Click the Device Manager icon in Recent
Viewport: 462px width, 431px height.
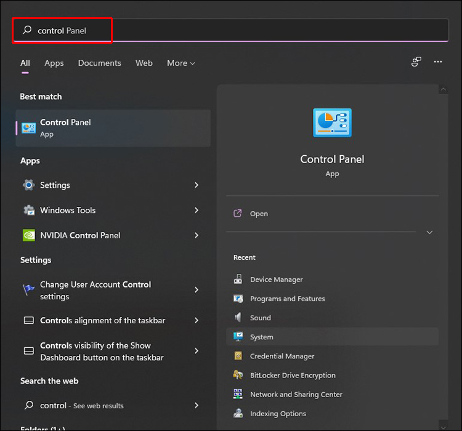tap(238, 280)
